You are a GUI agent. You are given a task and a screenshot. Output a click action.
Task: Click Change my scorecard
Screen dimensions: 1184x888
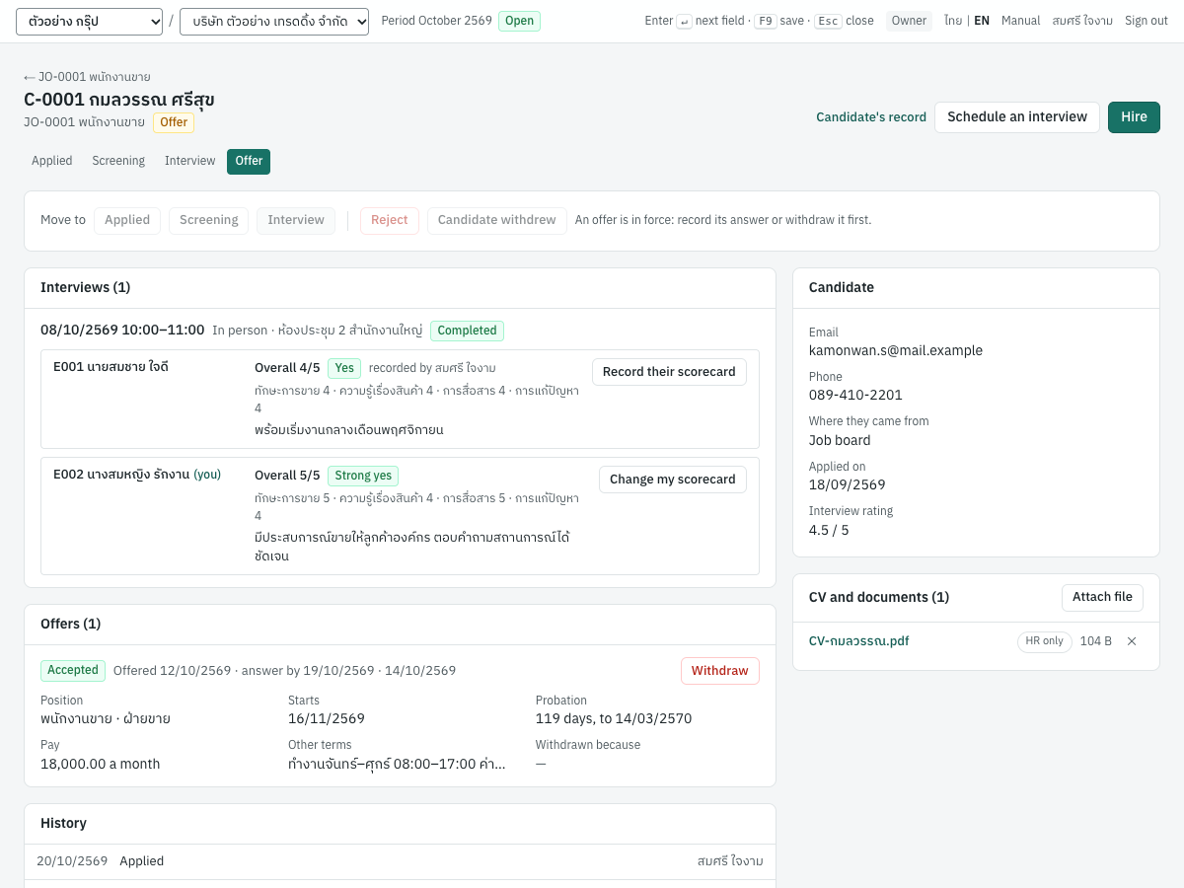coord(673,480)
